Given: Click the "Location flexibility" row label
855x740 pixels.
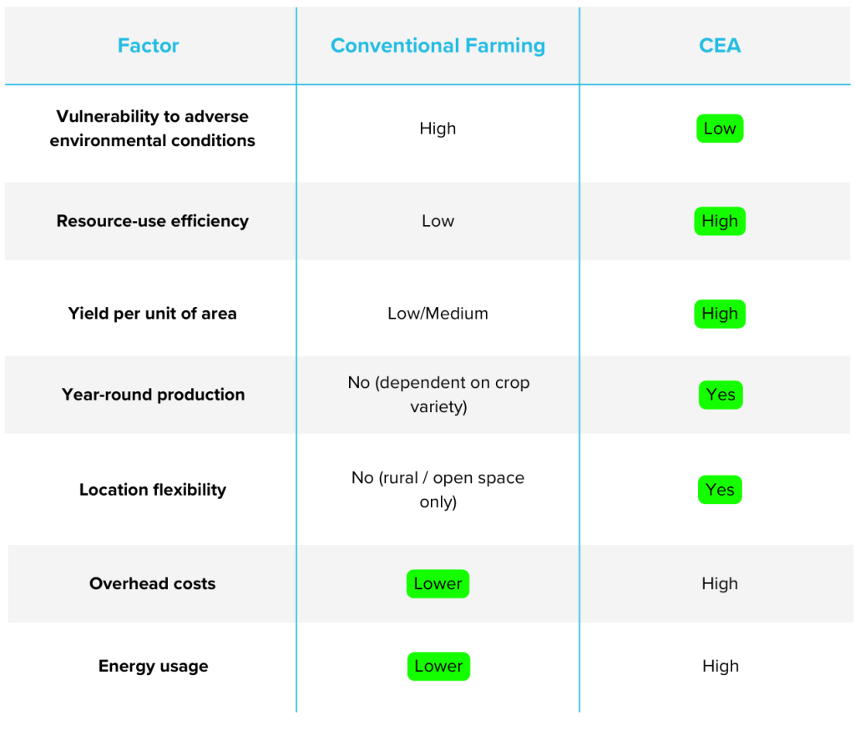Looking at the screenshot, I should 153,490.
